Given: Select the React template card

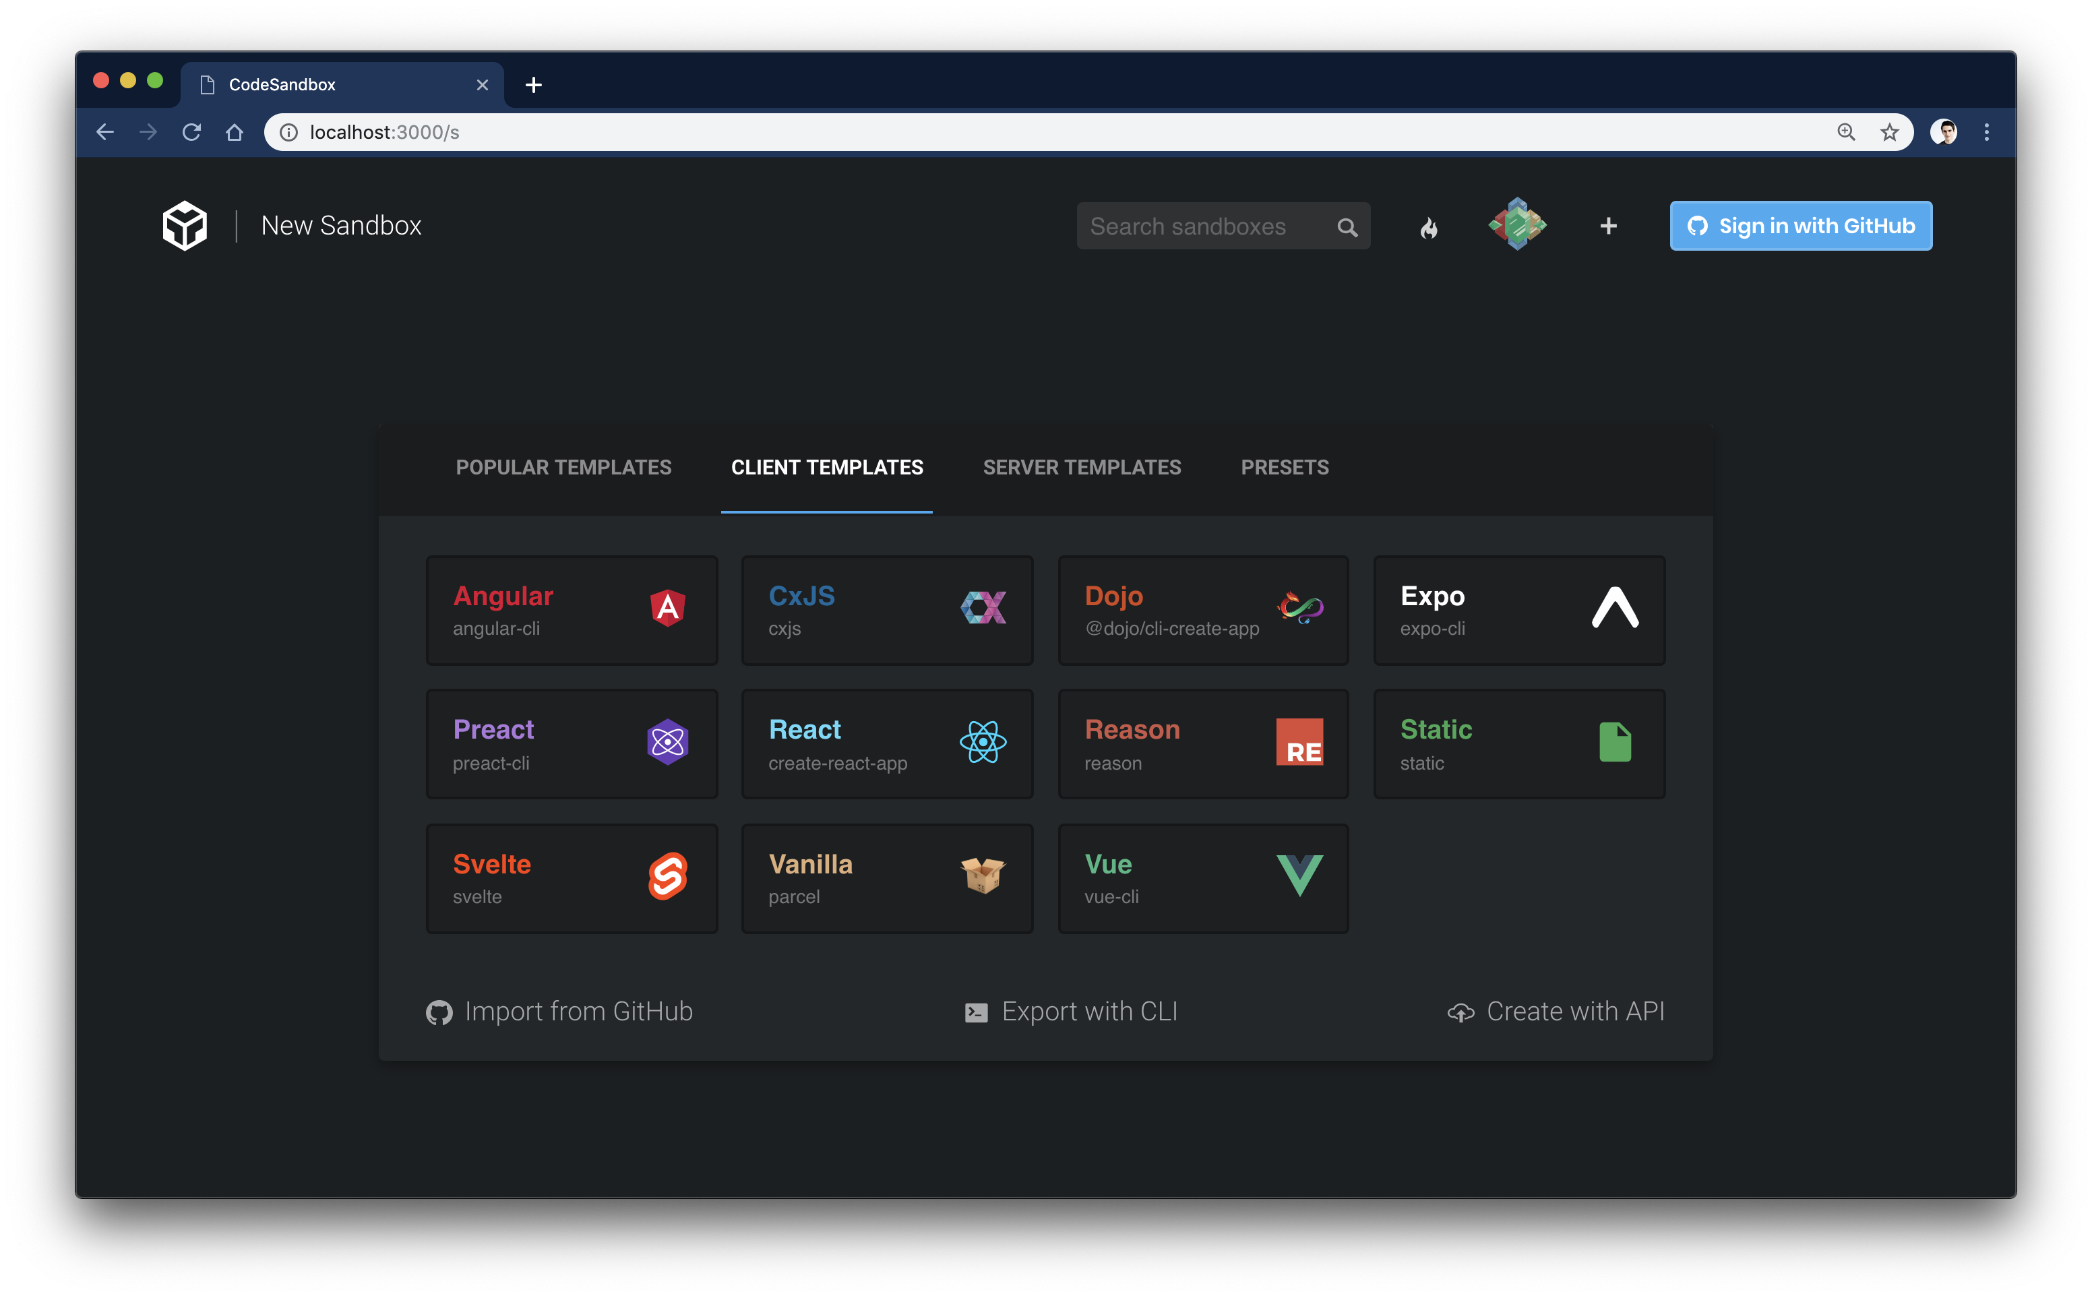Looking at the screenshot, I should tap(887, 744).
